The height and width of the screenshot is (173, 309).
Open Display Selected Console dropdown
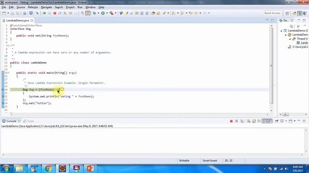[x=286, y=121]
